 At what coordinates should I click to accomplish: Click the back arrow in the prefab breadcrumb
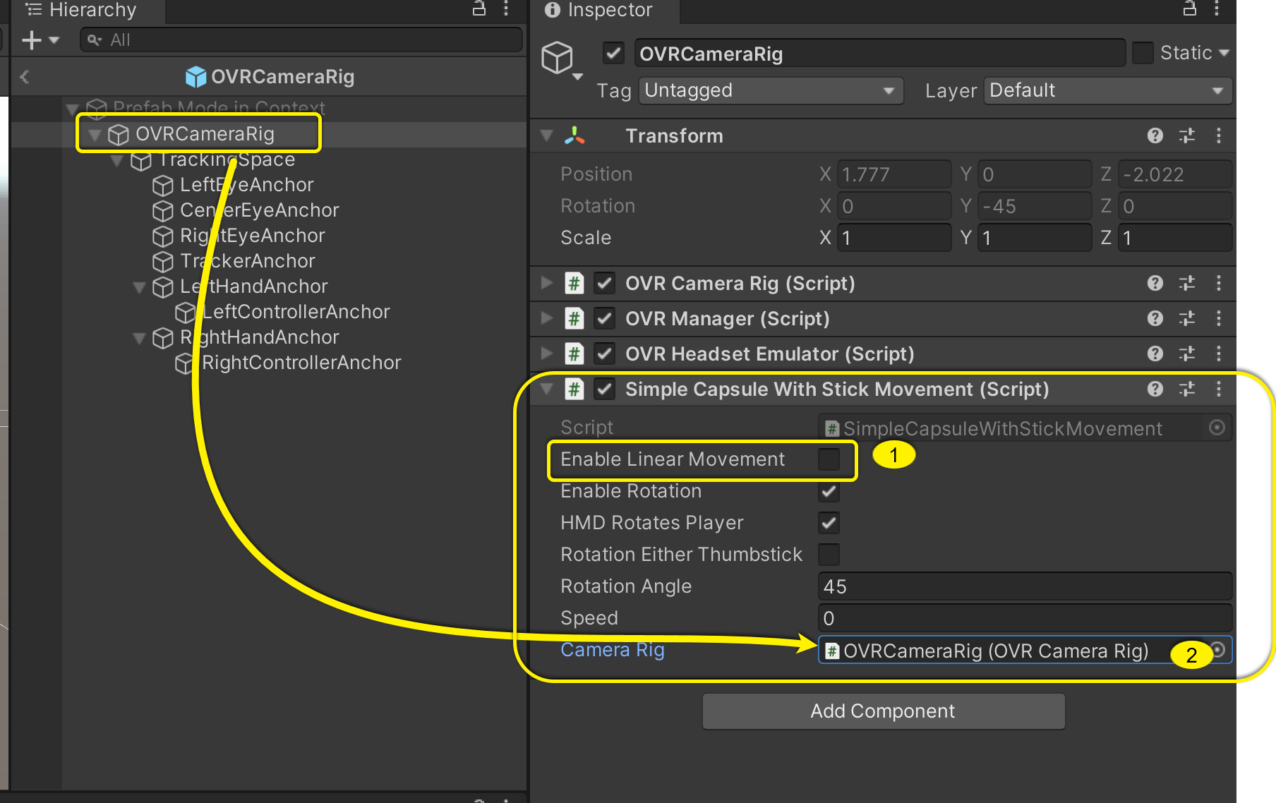[x=25, y=76]
